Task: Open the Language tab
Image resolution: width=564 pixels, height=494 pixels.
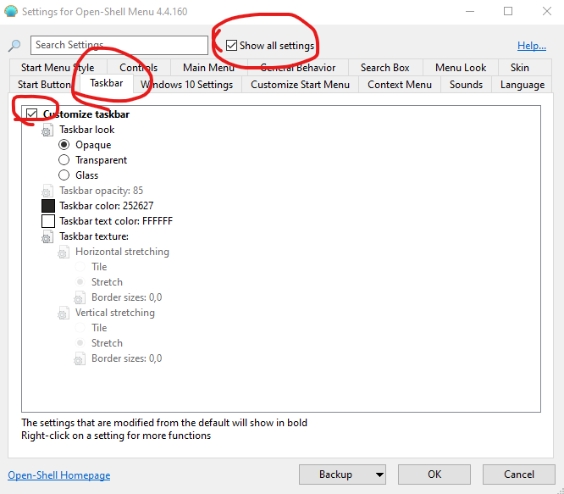Action: (523, 85)
